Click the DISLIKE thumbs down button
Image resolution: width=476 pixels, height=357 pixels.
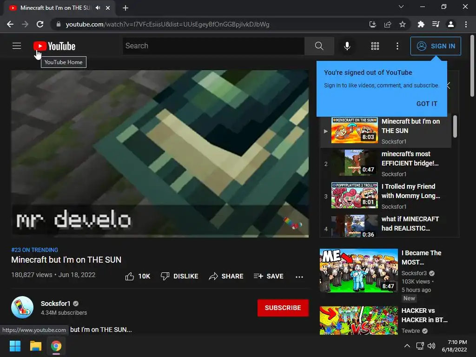pyautogui.click(x=179, y=276)
